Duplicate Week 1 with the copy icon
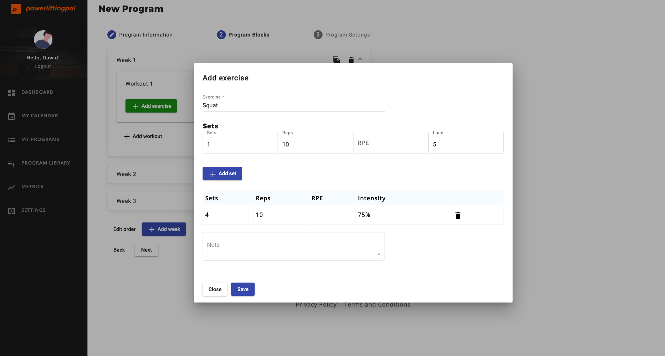 coord(336,60)
